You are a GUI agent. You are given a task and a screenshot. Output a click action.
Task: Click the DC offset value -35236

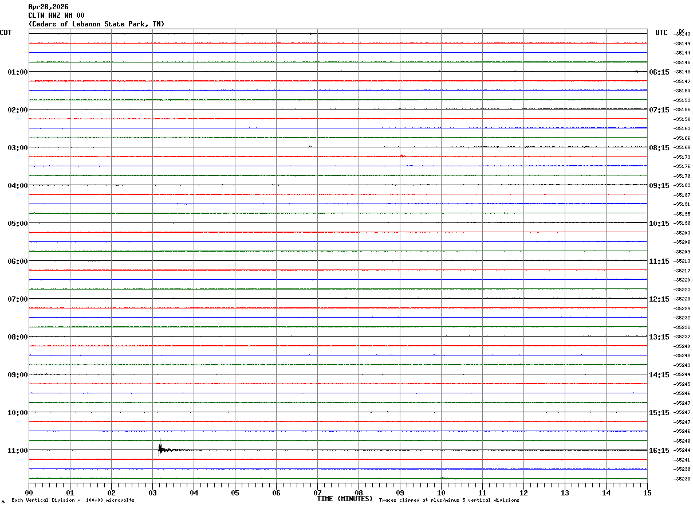[682, 479]
